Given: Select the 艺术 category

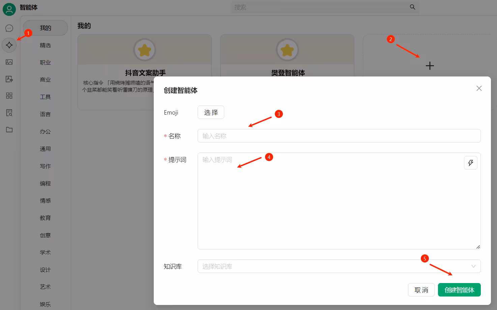Looking at the screenshot, I should pos(45,287).
